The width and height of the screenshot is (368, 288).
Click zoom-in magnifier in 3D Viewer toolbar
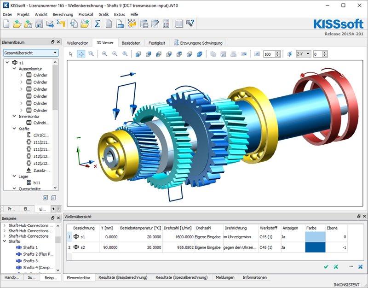coord(105,54)
